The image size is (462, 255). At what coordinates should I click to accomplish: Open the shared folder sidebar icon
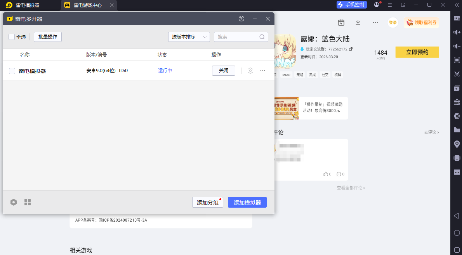pyautogui.click(x=457, y=130)
